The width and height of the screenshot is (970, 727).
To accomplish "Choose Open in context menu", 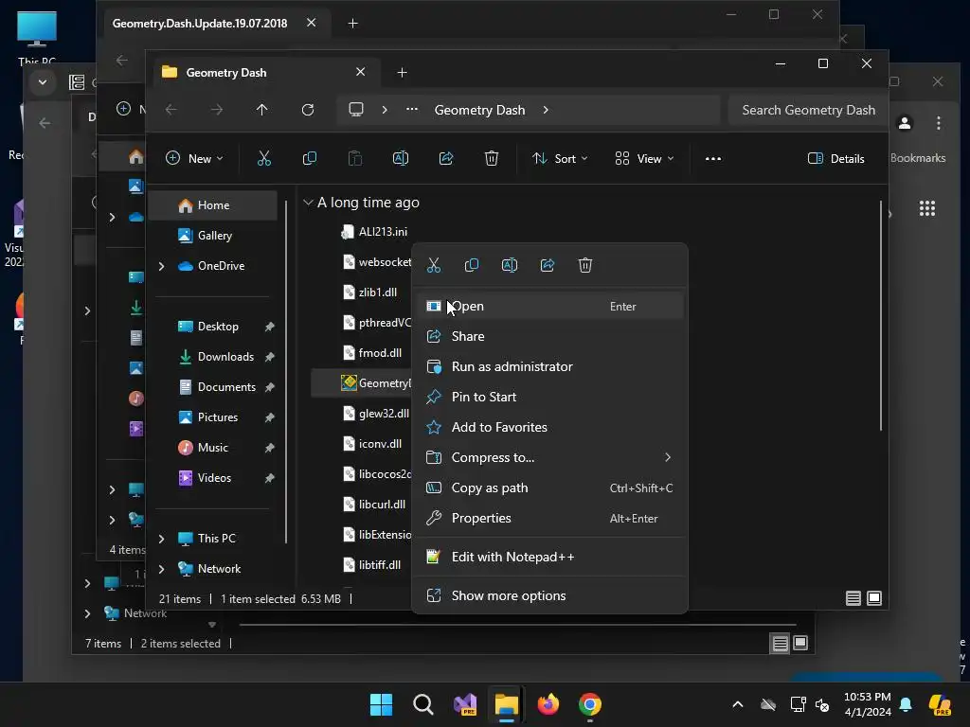I will click(549, 306).
